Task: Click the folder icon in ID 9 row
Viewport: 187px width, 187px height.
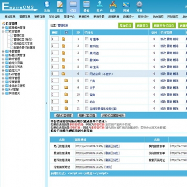Action: (x=66, y=87)
